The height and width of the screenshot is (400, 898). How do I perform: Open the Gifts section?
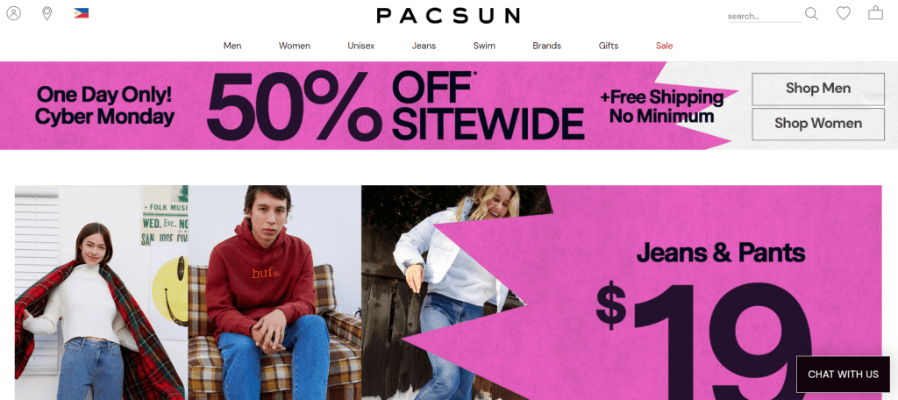coord(609,46)
